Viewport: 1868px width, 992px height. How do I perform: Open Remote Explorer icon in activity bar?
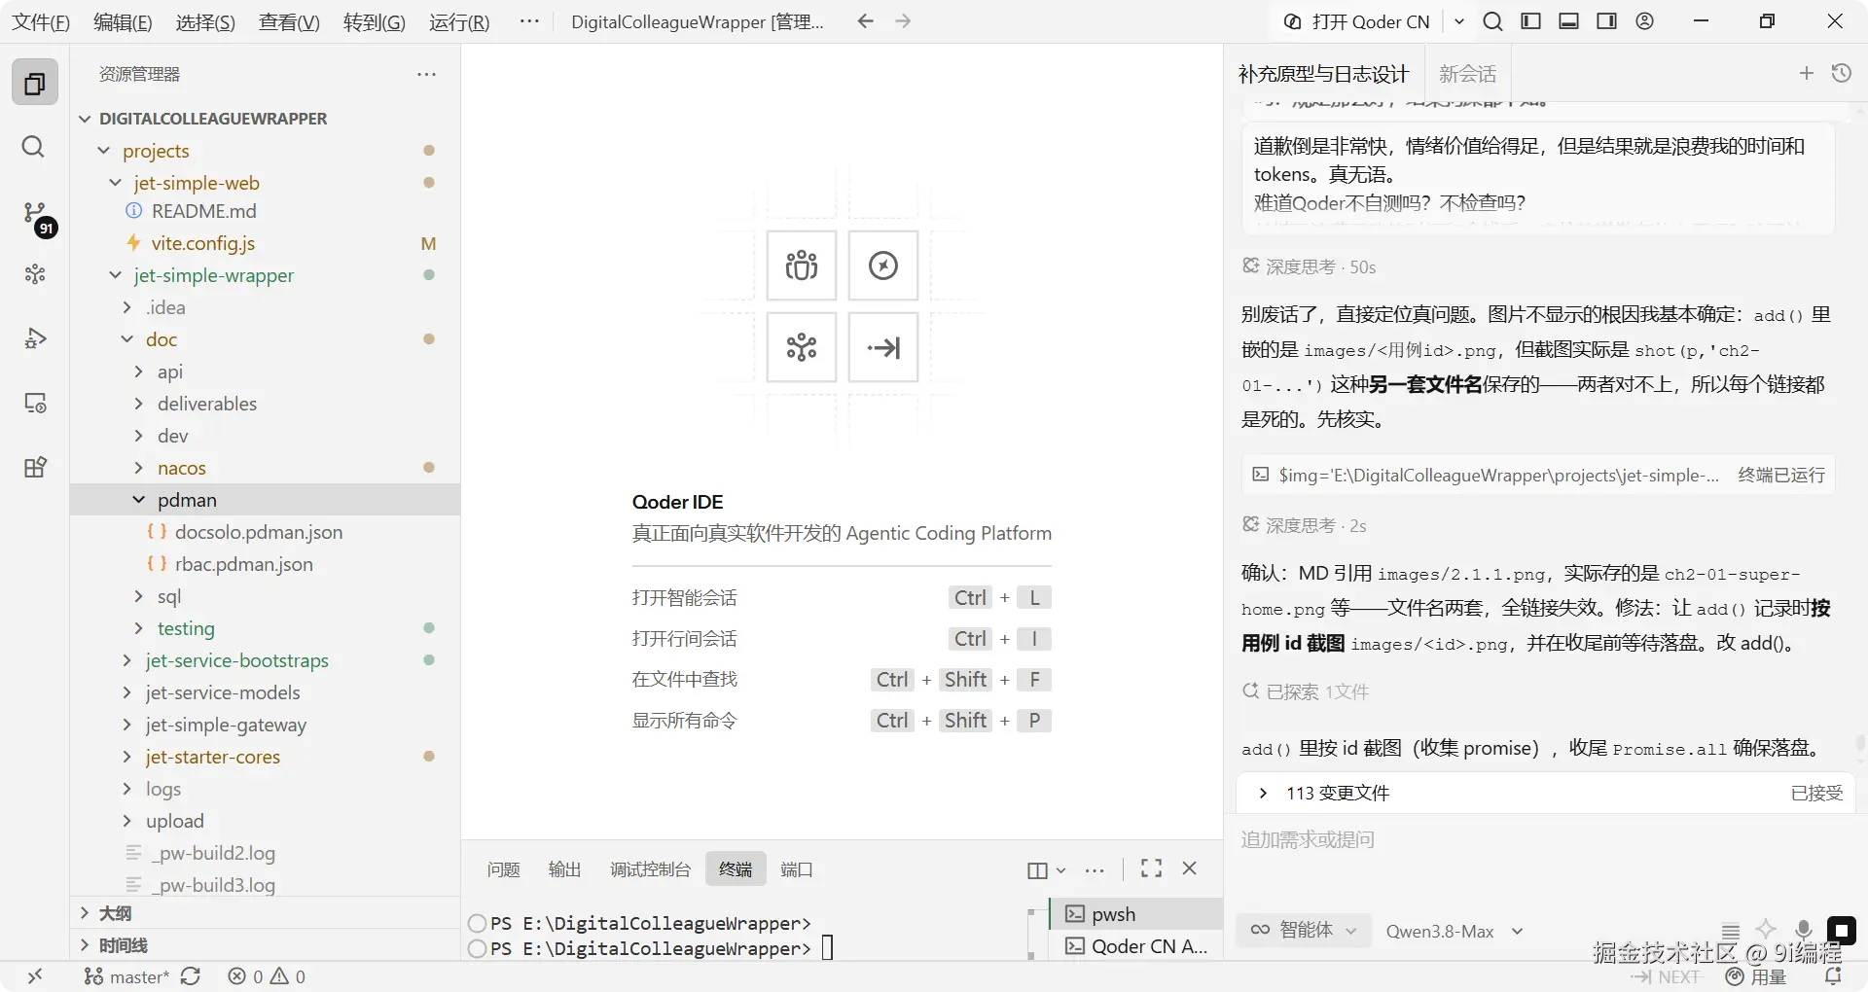pos(35,403)
